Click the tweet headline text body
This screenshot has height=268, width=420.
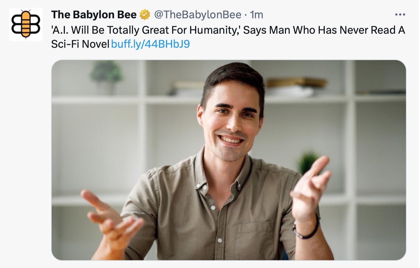coord(228,37)
